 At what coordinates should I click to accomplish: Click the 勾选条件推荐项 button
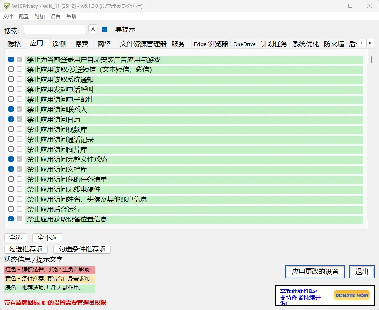pos(82,249)
